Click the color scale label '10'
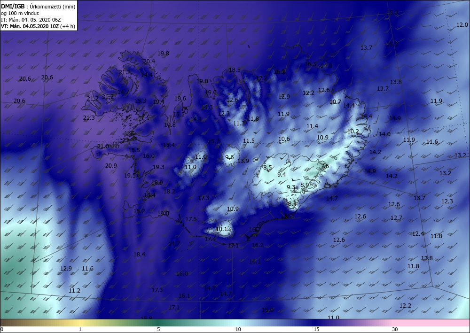 238,330
